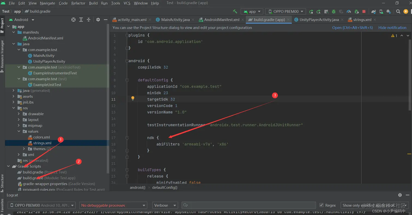Screen dimensions: 412x215
Task: Click the warning indicator in editor corner
Action: 394,35
